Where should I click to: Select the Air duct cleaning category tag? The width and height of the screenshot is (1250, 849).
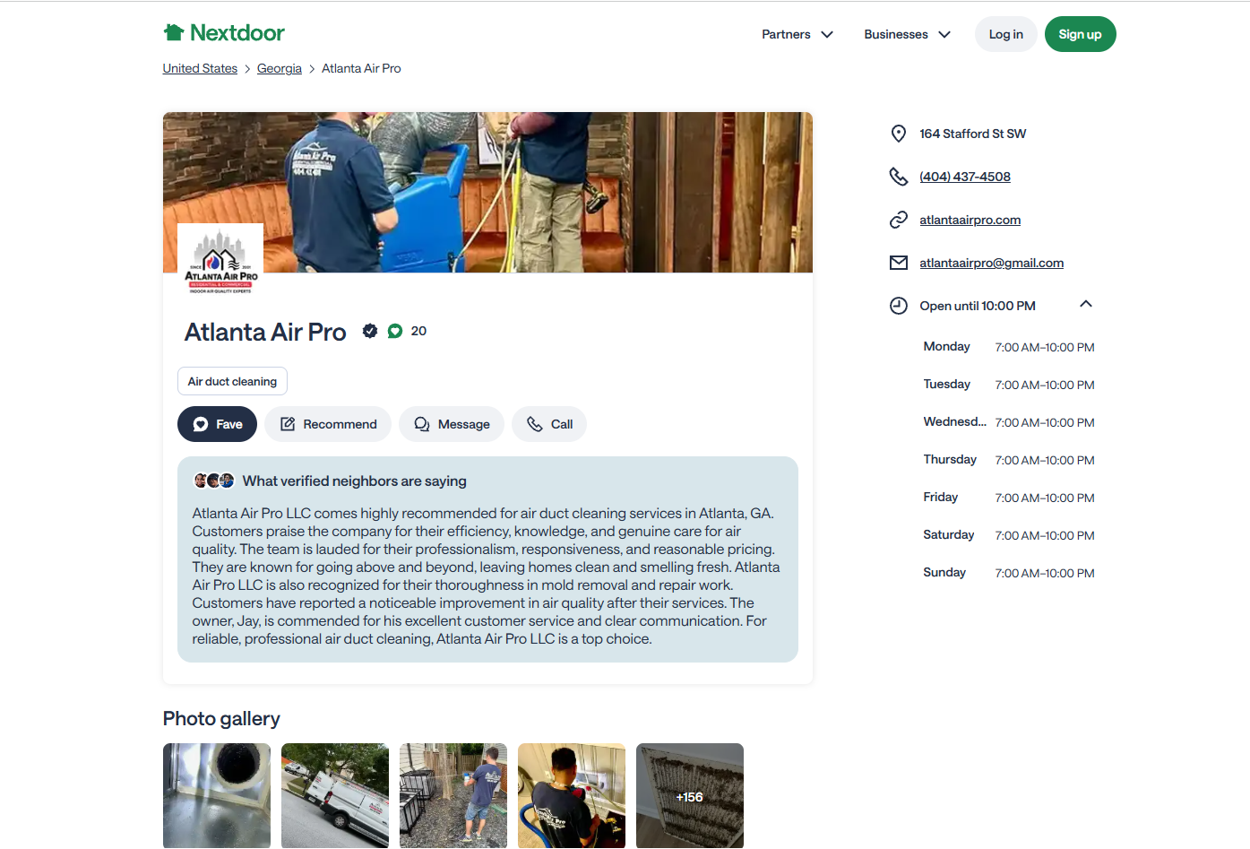click(x=232, y=381)
